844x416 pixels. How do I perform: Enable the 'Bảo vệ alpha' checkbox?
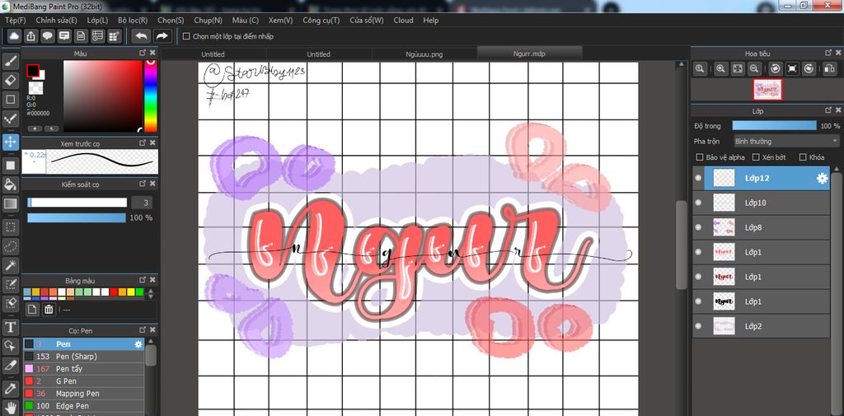[700, 157]
